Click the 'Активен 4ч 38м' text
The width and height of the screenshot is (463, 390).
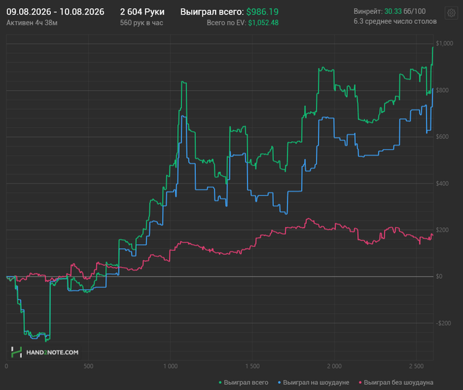32,23
